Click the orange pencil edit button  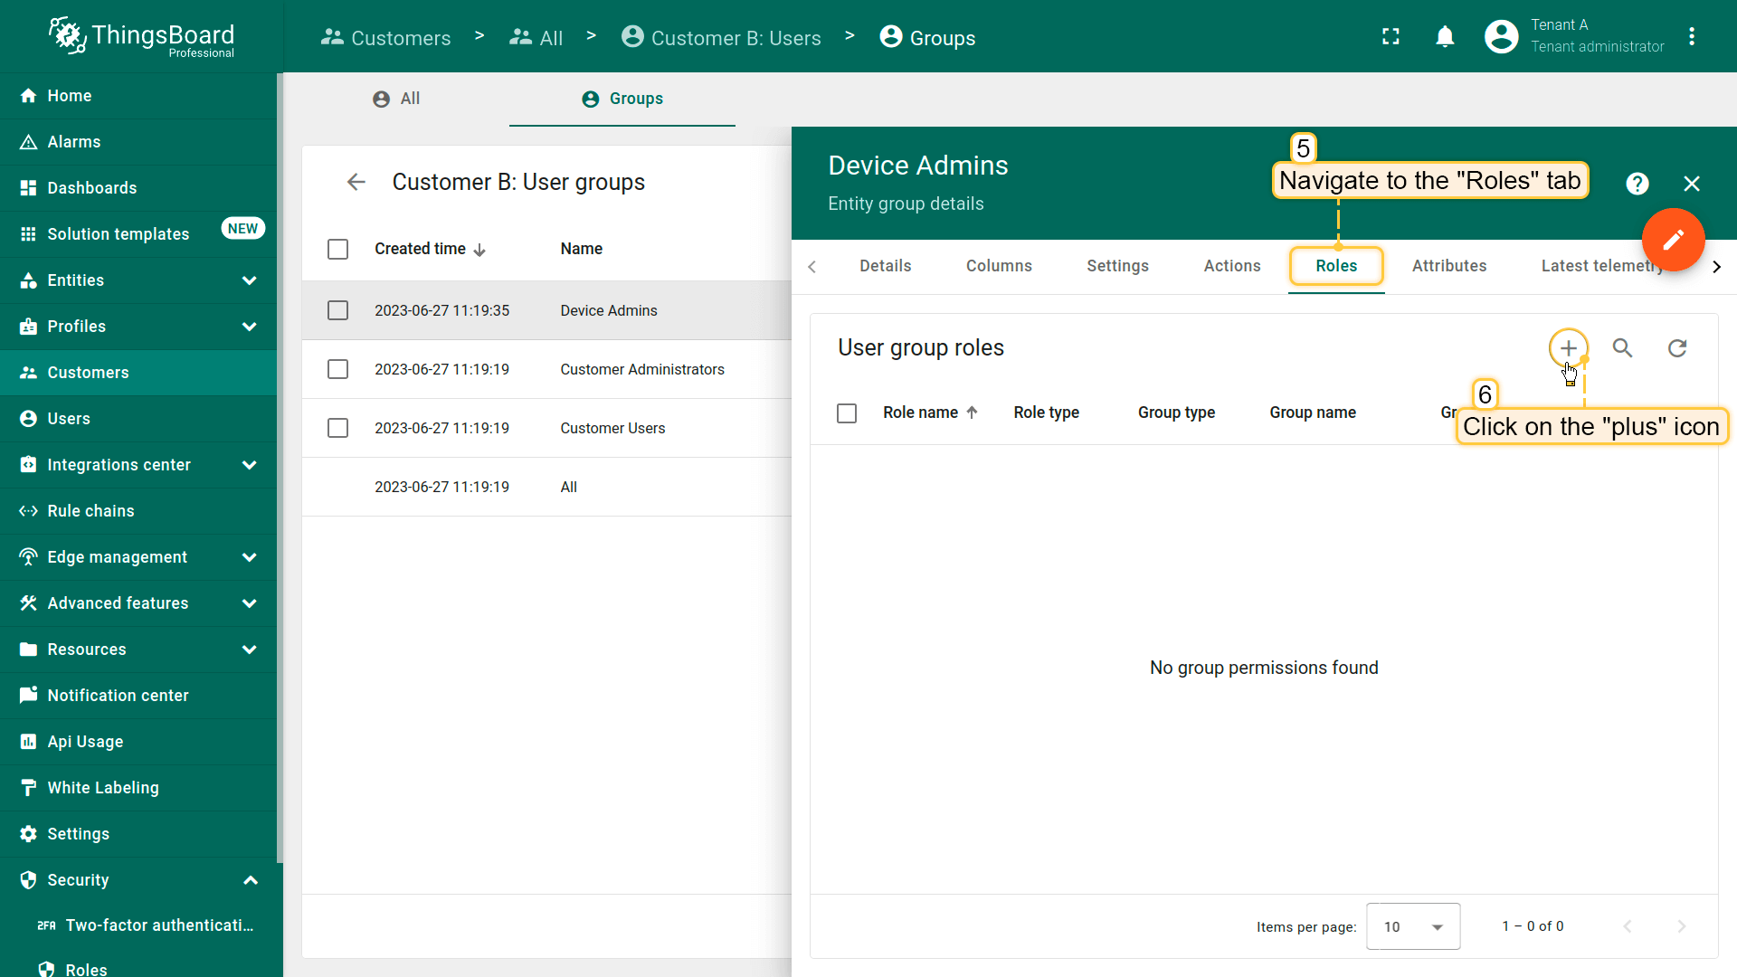click(1673, 240)
